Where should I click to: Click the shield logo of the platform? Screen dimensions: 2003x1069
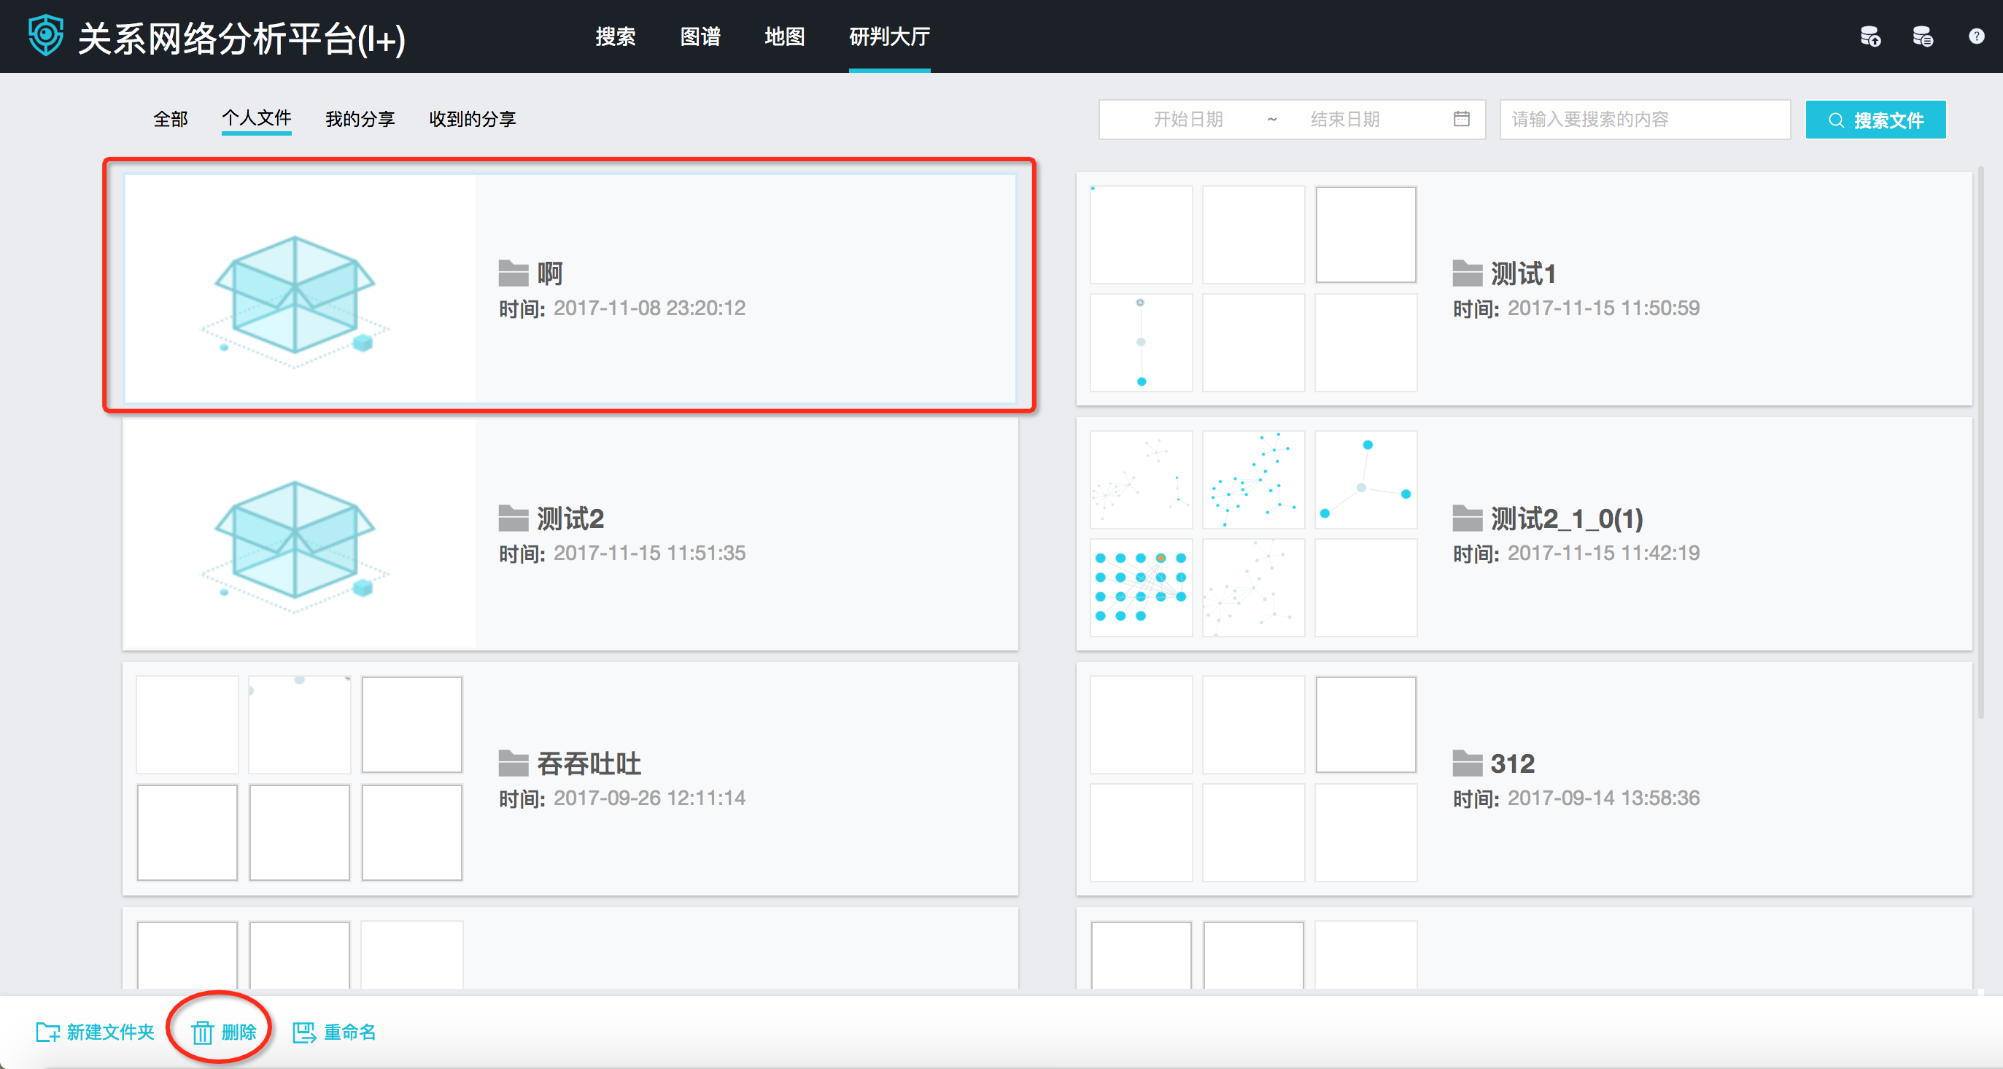[46, 36]
